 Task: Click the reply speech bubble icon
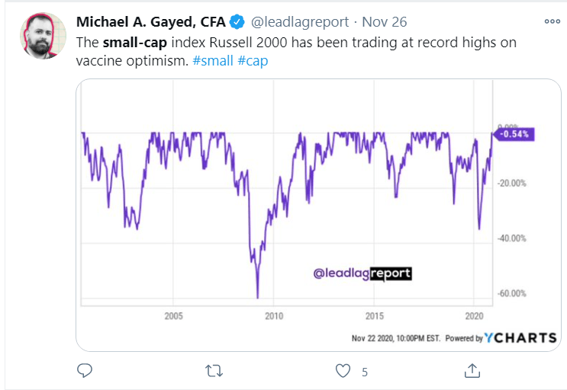pyautogui.click(x=85, y=370)
